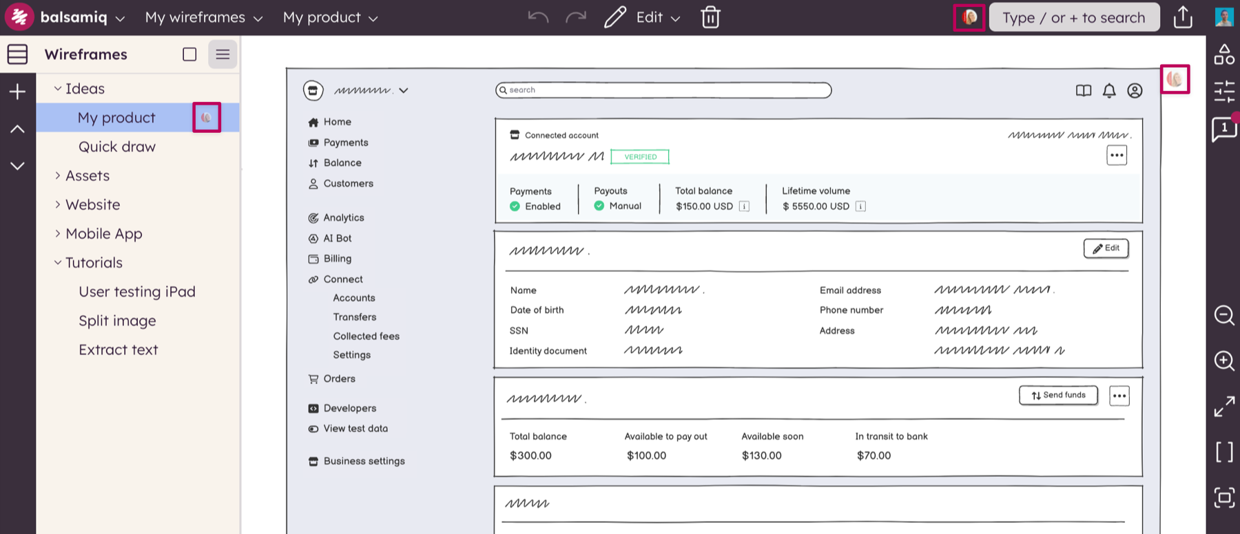Enter full screen with diagonal arrows icon
The height and width of the screenshot is (534, 1240).
coord(1224,406)
